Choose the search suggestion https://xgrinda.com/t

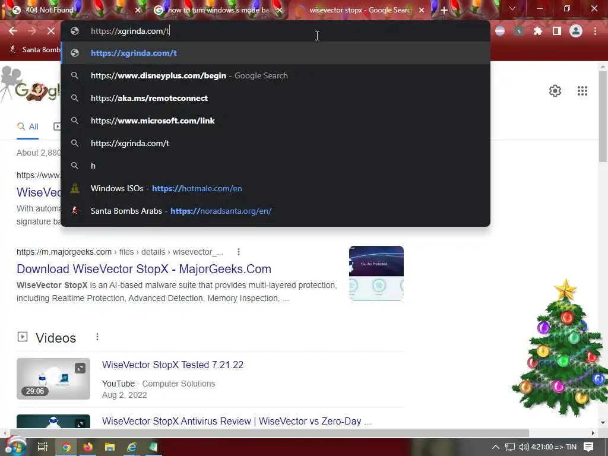pos(275,143)
